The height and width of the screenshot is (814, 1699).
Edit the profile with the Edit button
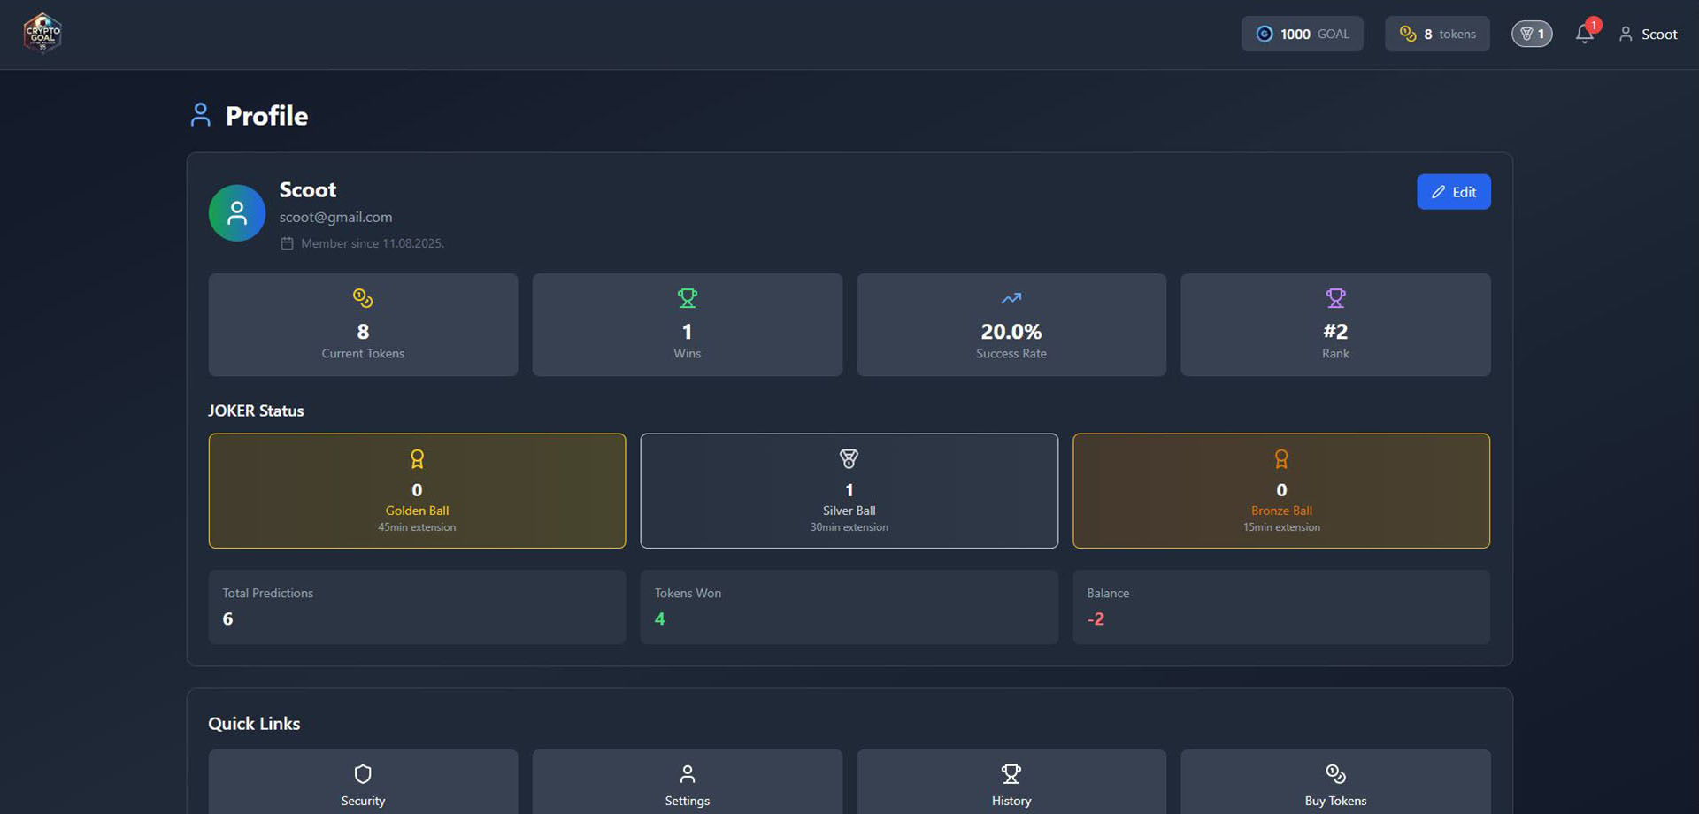(1454, 192)
